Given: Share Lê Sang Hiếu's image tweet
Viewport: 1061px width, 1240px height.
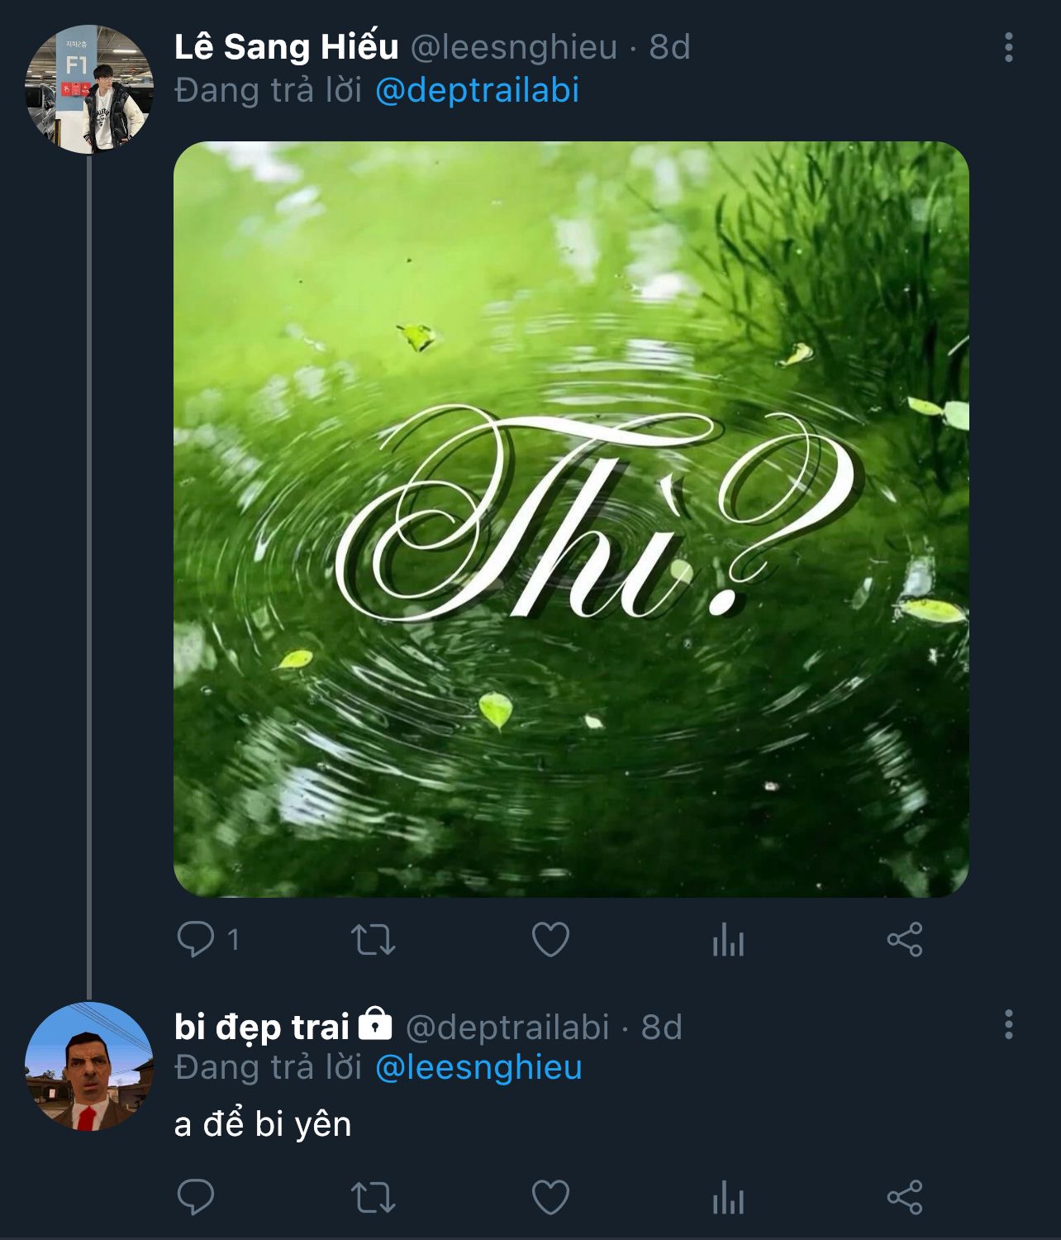Looking at the screenshot, I should coord(905,940).
